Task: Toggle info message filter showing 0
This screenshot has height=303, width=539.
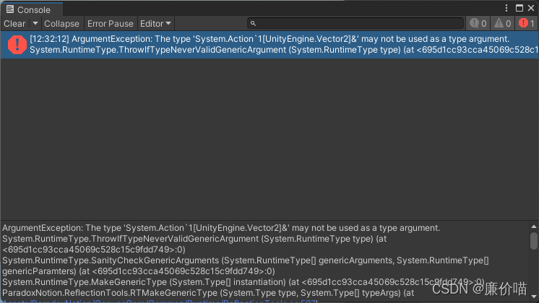Action: pyautogui.click(x=478, y=23)
